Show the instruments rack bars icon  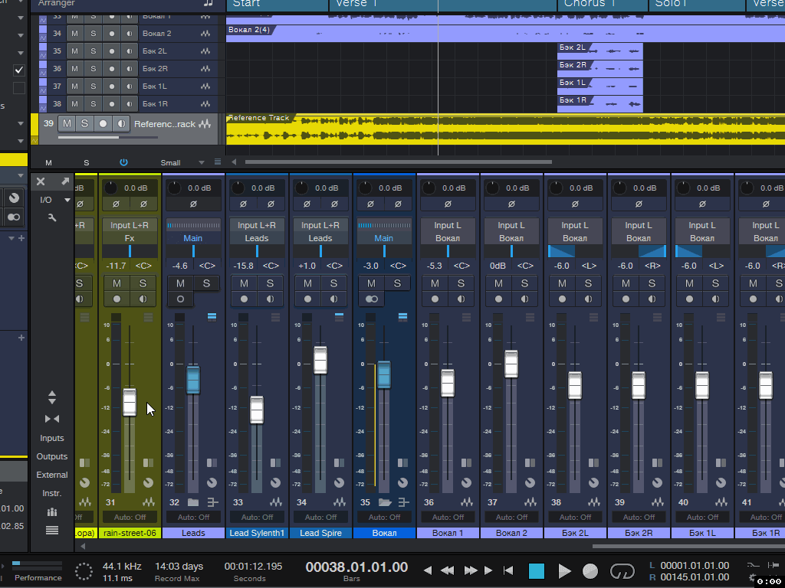pos(52,512)
